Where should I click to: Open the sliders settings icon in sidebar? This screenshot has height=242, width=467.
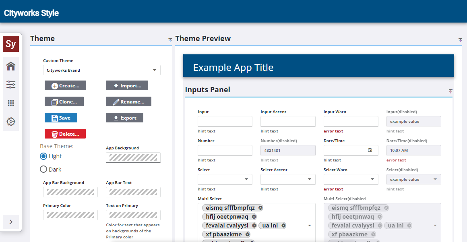click(11, 84)
